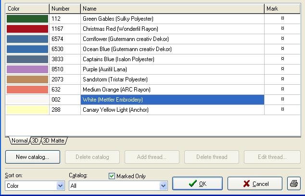Toggle mark for Cornflower thread

pyautogui.click(x=283, y=39)
